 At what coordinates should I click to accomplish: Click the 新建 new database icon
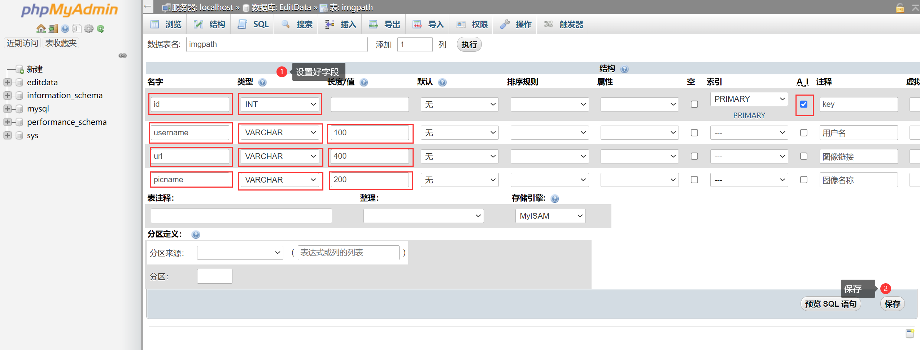(x=19, y=69)
